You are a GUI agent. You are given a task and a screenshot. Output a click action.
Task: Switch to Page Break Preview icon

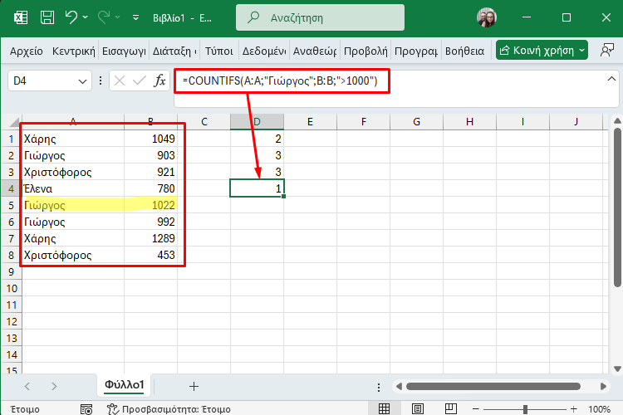pos(451,408)
